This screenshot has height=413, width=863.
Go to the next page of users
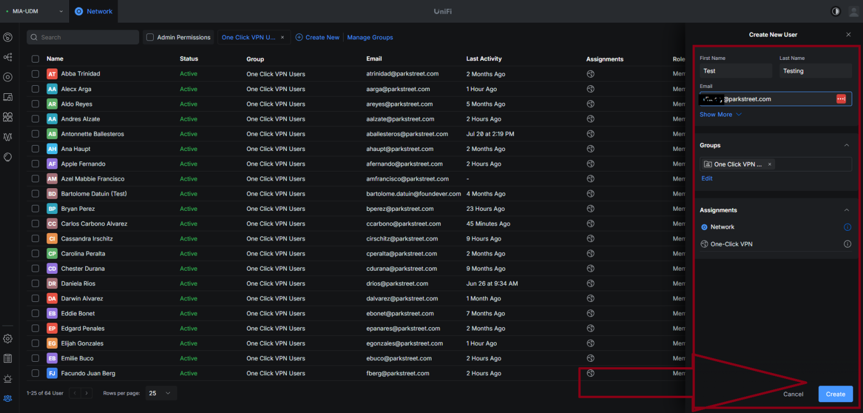coord(86,393)
